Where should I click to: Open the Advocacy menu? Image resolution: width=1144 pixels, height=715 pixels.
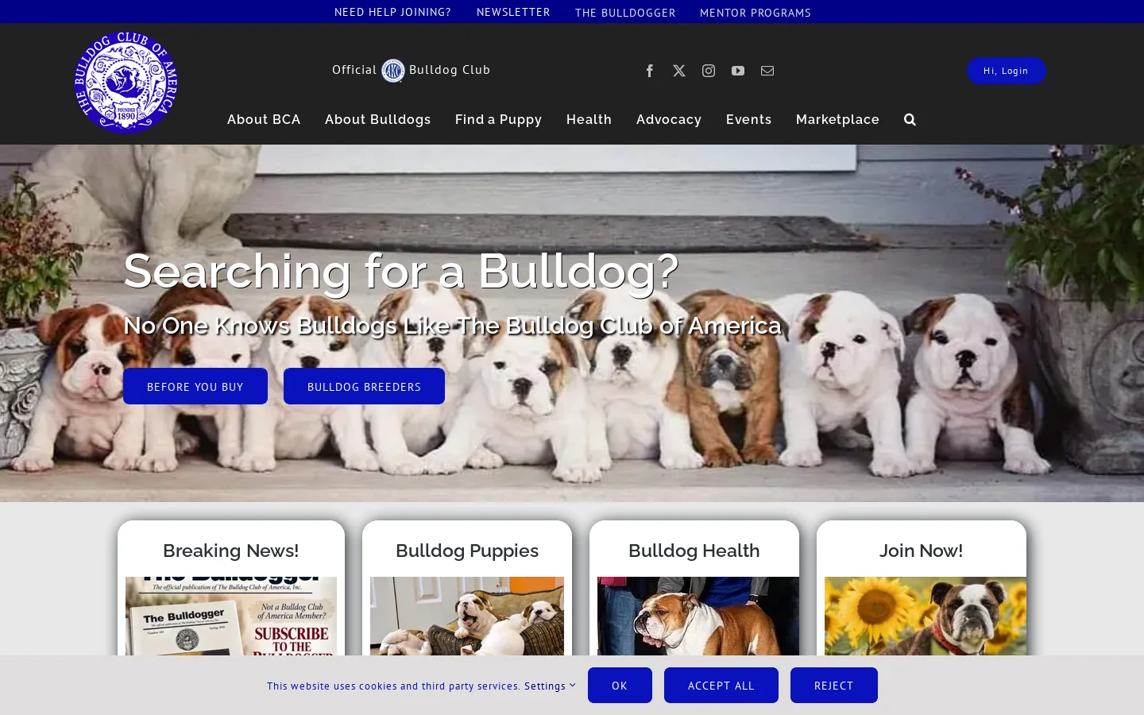(x=669, y=119)
